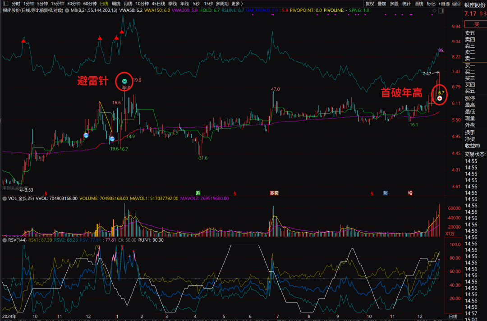Select the 日线 daily period tab

click(x=104, y=4)
